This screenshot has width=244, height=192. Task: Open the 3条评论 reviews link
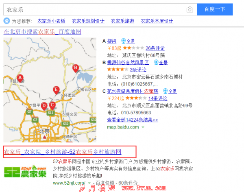pyautogui.click(x=138, y=70)
